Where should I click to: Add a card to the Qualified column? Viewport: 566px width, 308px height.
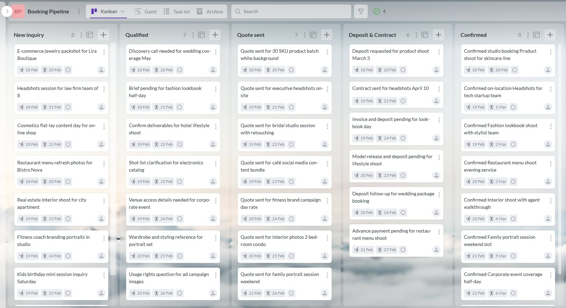coord(215,35)
